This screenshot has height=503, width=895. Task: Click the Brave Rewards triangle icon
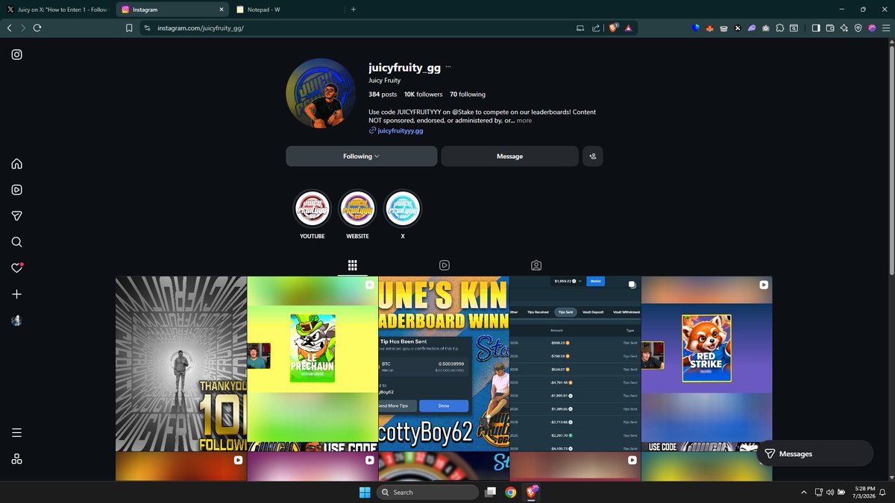tap(628, 28)
